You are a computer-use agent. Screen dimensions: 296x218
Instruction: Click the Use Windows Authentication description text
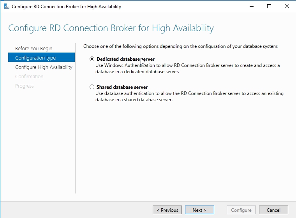188,69
